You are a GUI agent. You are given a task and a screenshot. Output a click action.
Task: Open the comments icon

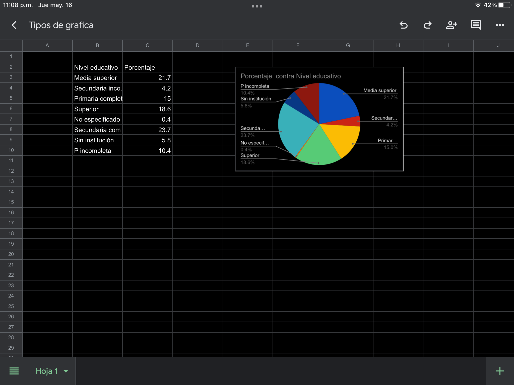[x=476, y=25]
